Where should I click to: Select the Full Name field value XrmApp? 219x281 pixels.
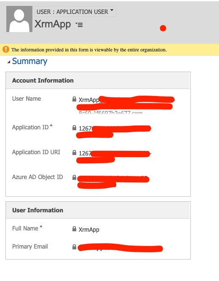(x=89, y=230)
